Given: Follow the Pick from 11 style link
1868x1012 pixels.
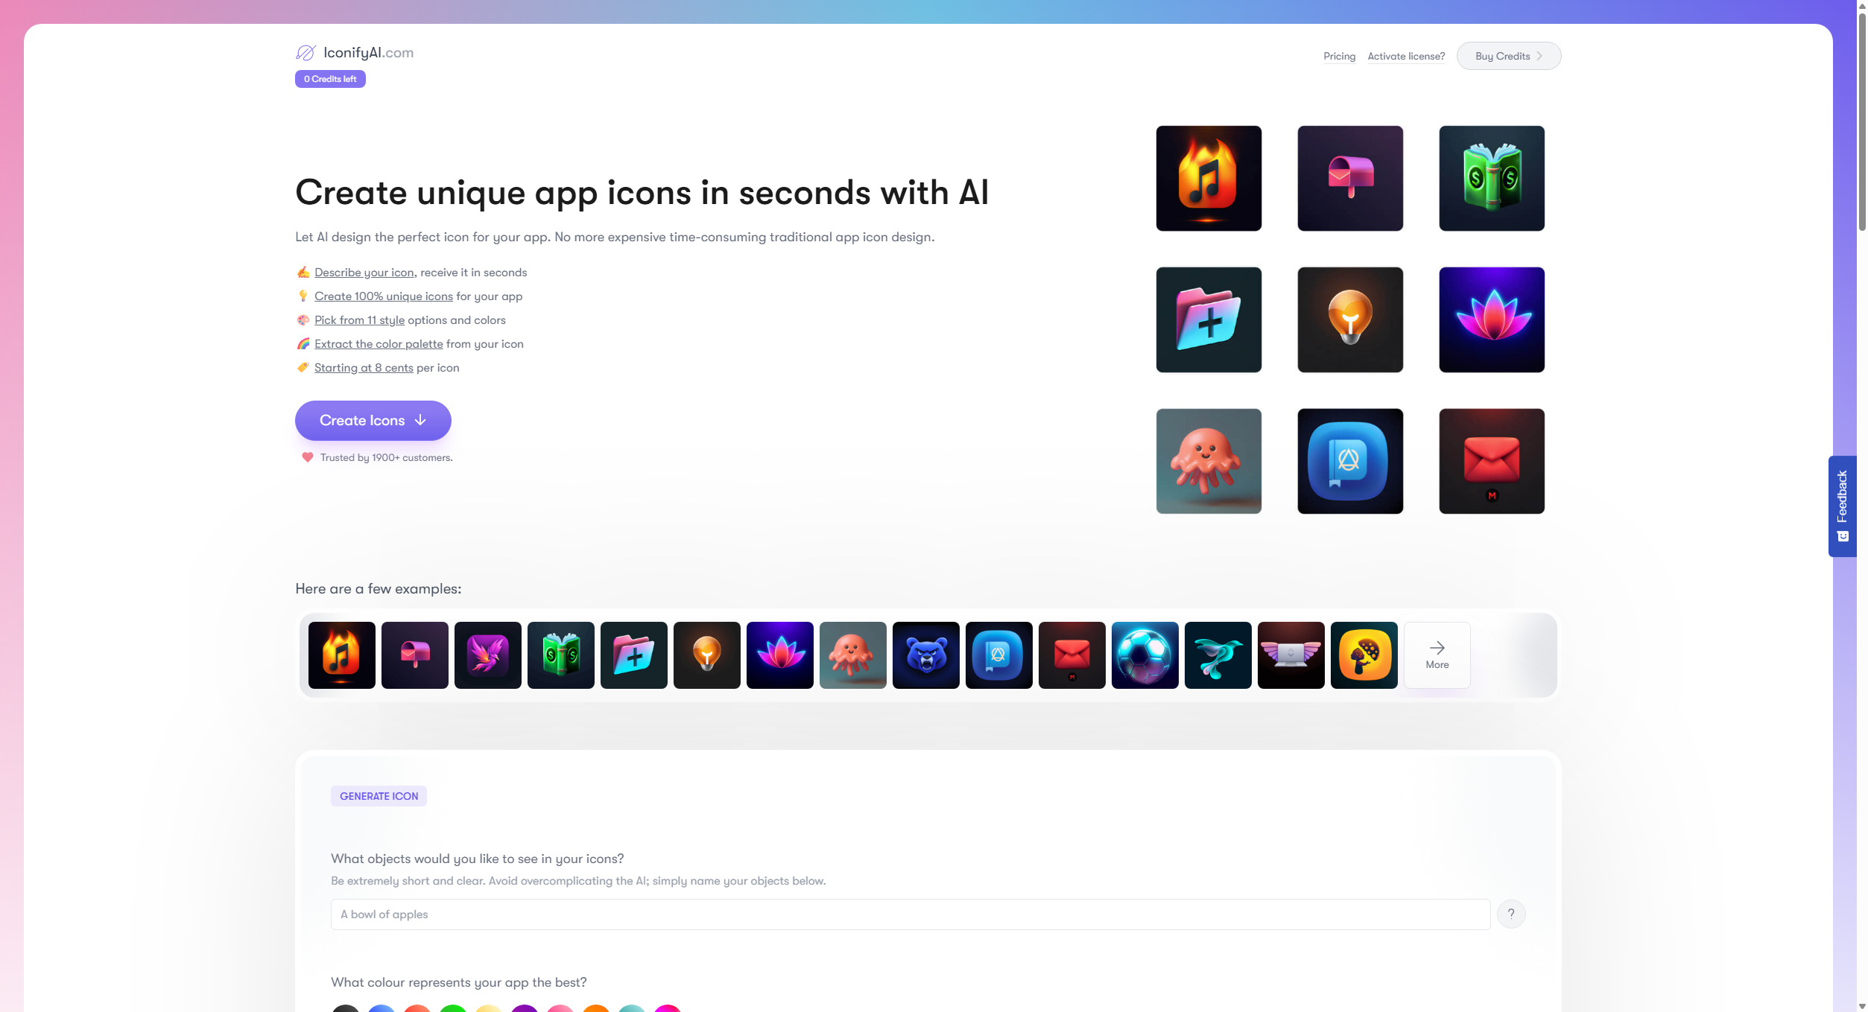Looking at the screenshot, I should click(x=359, y=320).
